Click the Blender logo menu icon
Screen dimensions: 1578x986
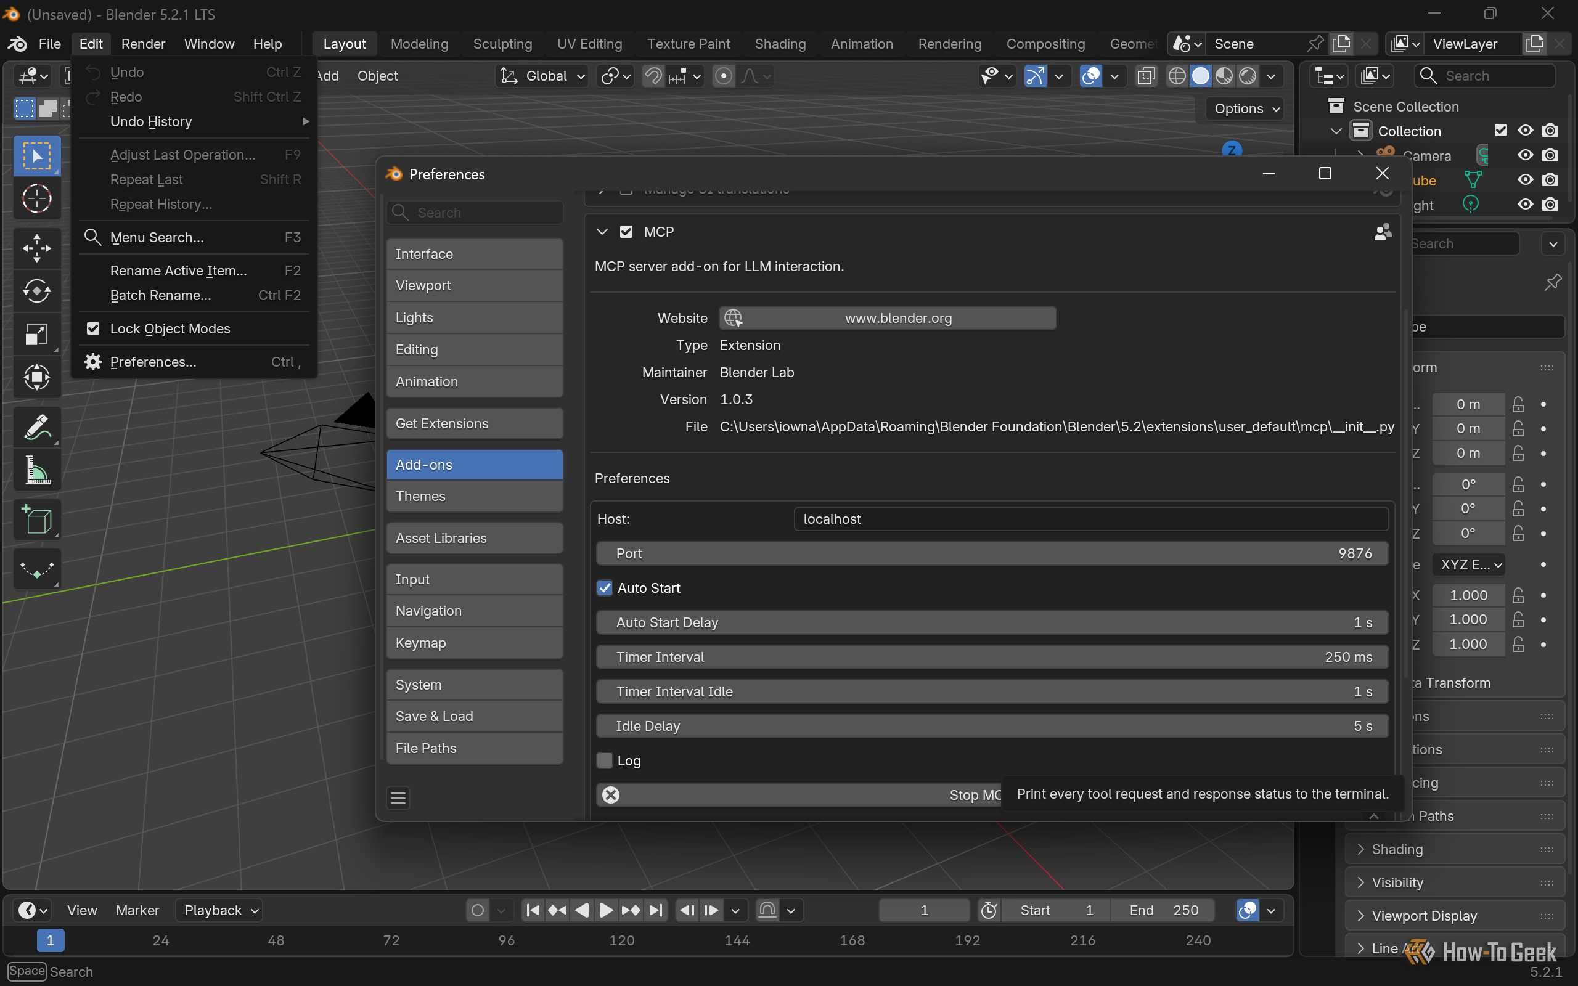coord(17,44)
